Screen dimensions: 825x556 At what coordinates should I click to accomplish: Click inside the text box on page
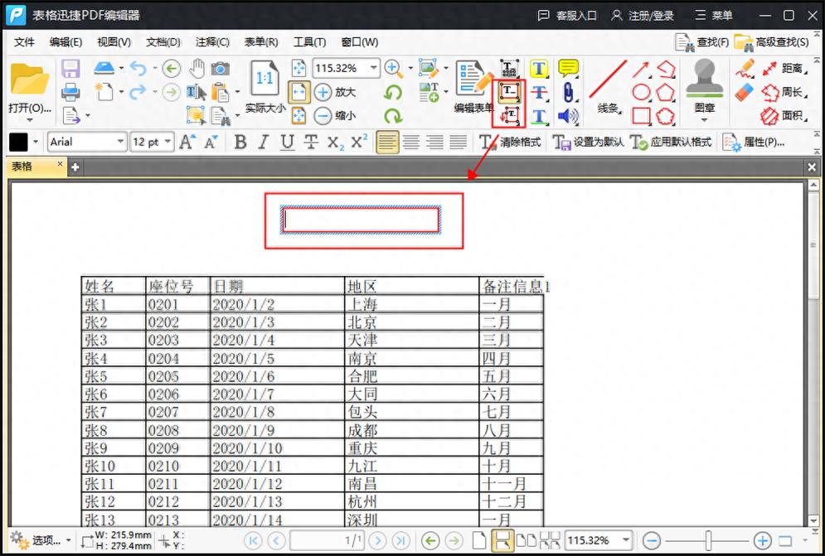point(361,220)
